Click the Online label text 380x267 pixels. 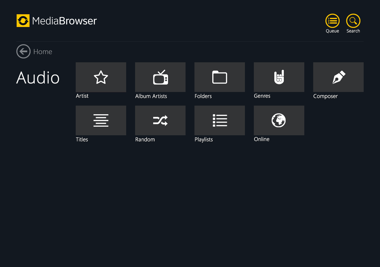pos(262,139)
